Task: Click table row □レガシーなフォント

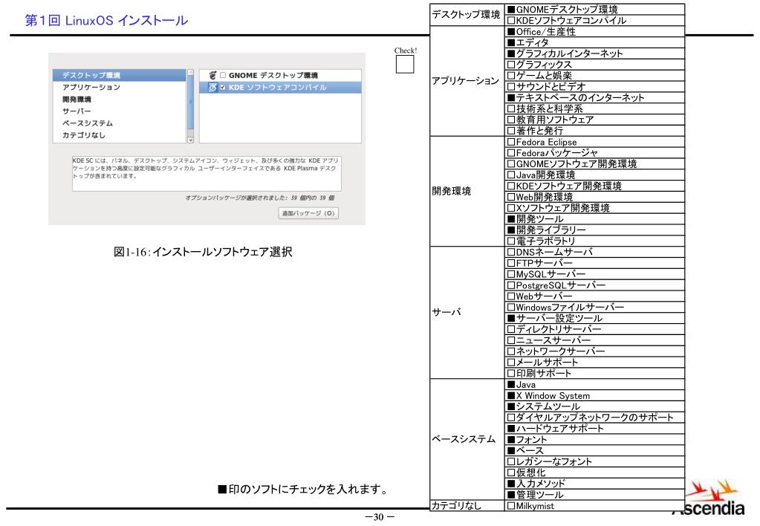Action: (595, 461)
